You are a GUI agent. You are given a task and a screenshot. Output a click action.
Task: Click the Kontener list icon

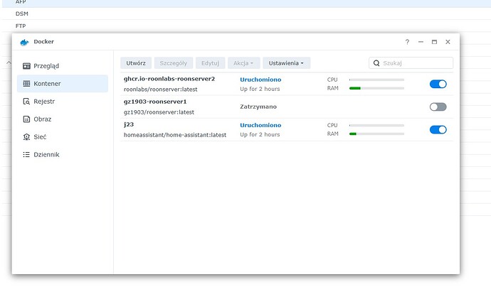(26, 83)
